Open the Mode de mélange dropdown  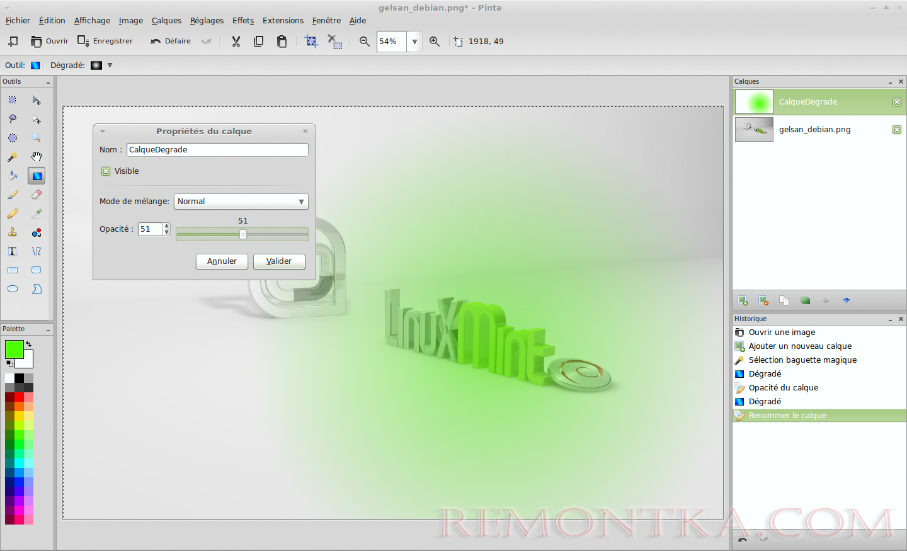(241, 202)
